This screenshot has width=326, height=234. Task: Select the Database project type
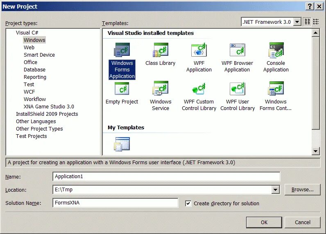tap(34, 70)
